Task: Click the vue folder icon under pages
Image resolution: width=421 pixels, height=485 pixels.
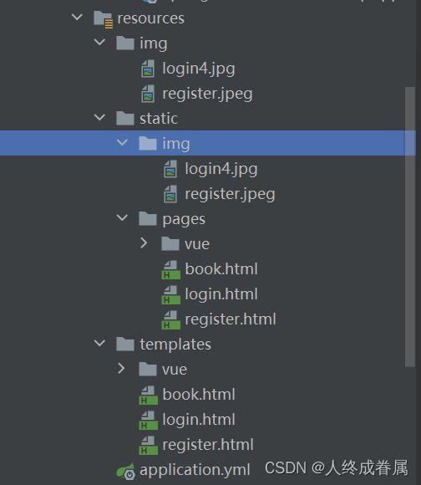Action: pos(170,243)
